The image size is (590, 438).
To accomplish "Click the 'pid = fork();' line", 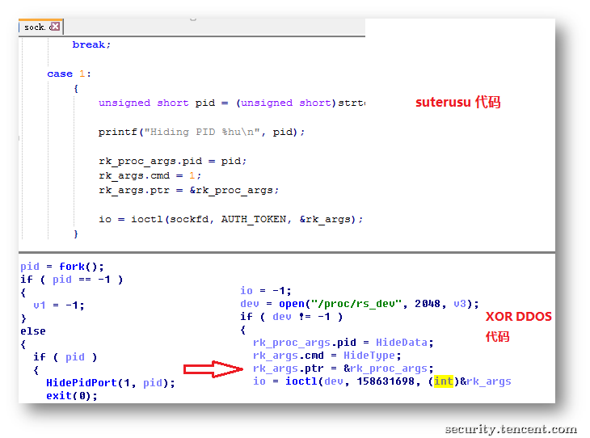I will [x=62, y=266].
